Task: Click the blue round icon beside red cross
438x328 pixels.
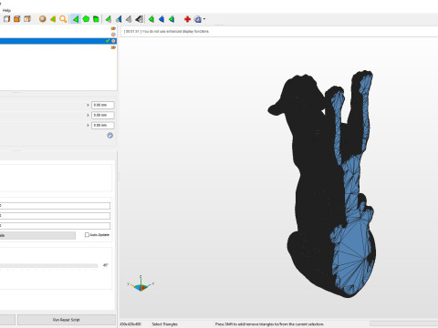Action: [198, 19]
